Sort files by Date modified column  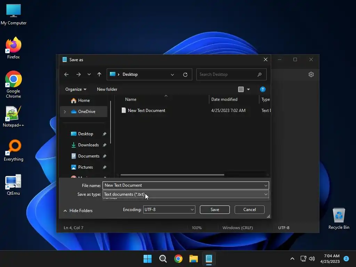tap(224, 99)
